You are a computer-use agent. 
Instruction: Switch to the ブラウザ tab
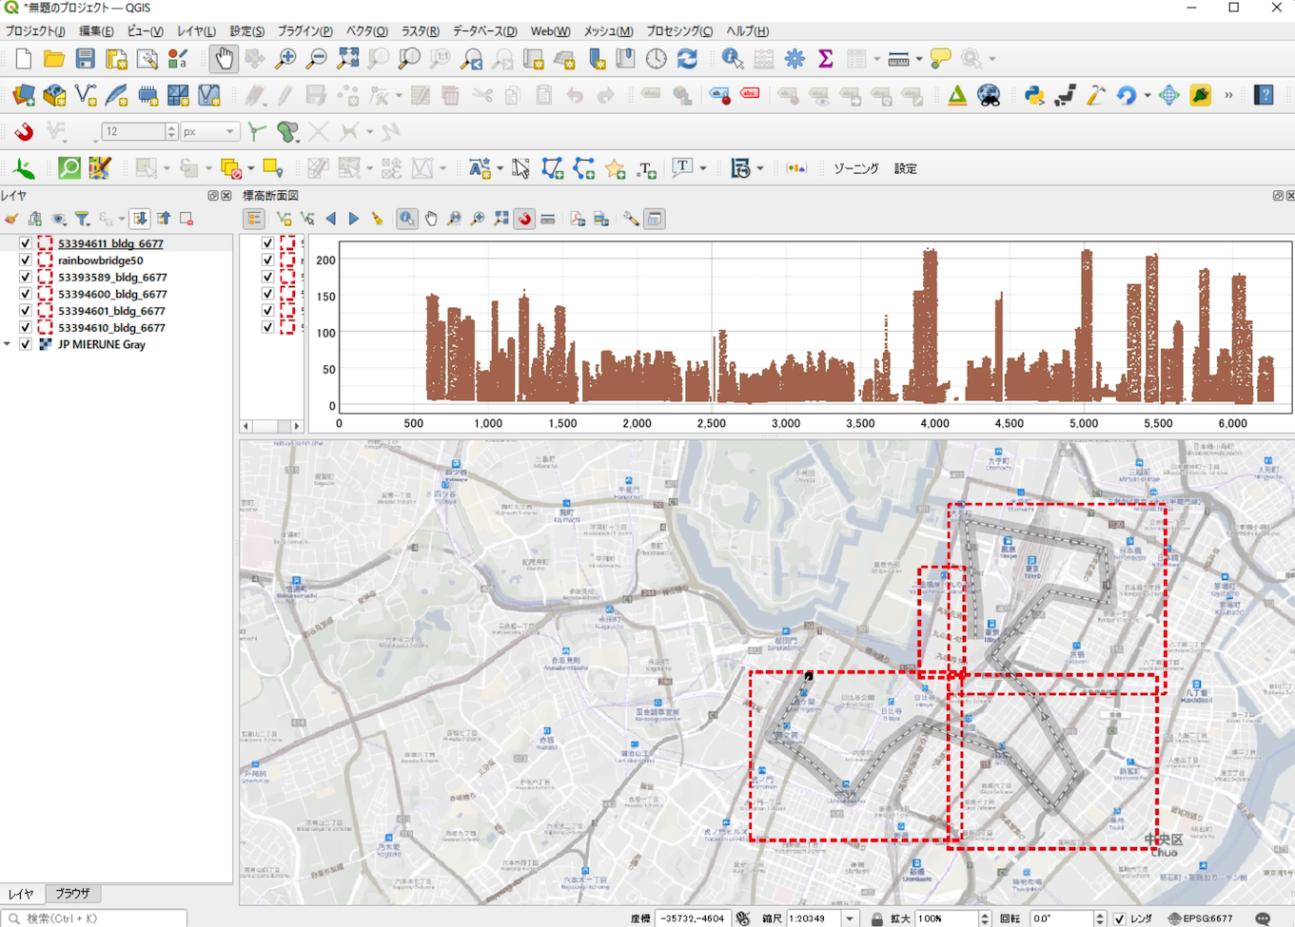(72, 894)
